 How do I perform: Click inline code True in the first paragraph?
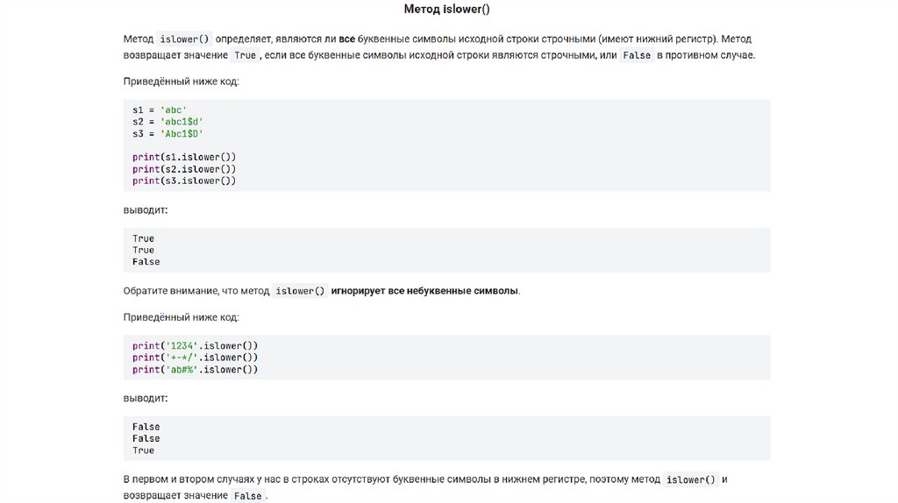[245, 55]
